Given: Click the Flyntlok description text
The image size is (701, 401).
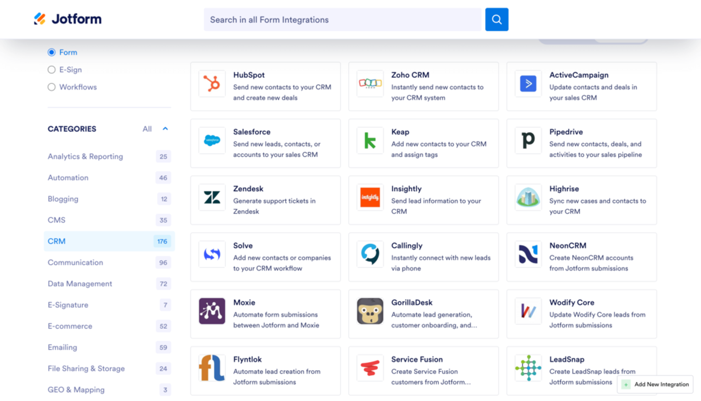Looking at the screenshot, I should click(277, 377).
